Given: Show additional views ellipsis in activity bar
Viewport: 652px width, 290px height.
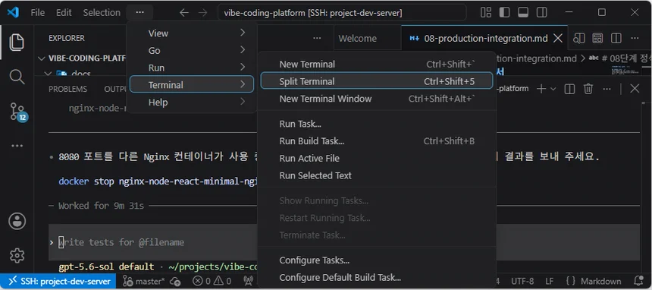Looking at the screenshot, I should point(17,146).
